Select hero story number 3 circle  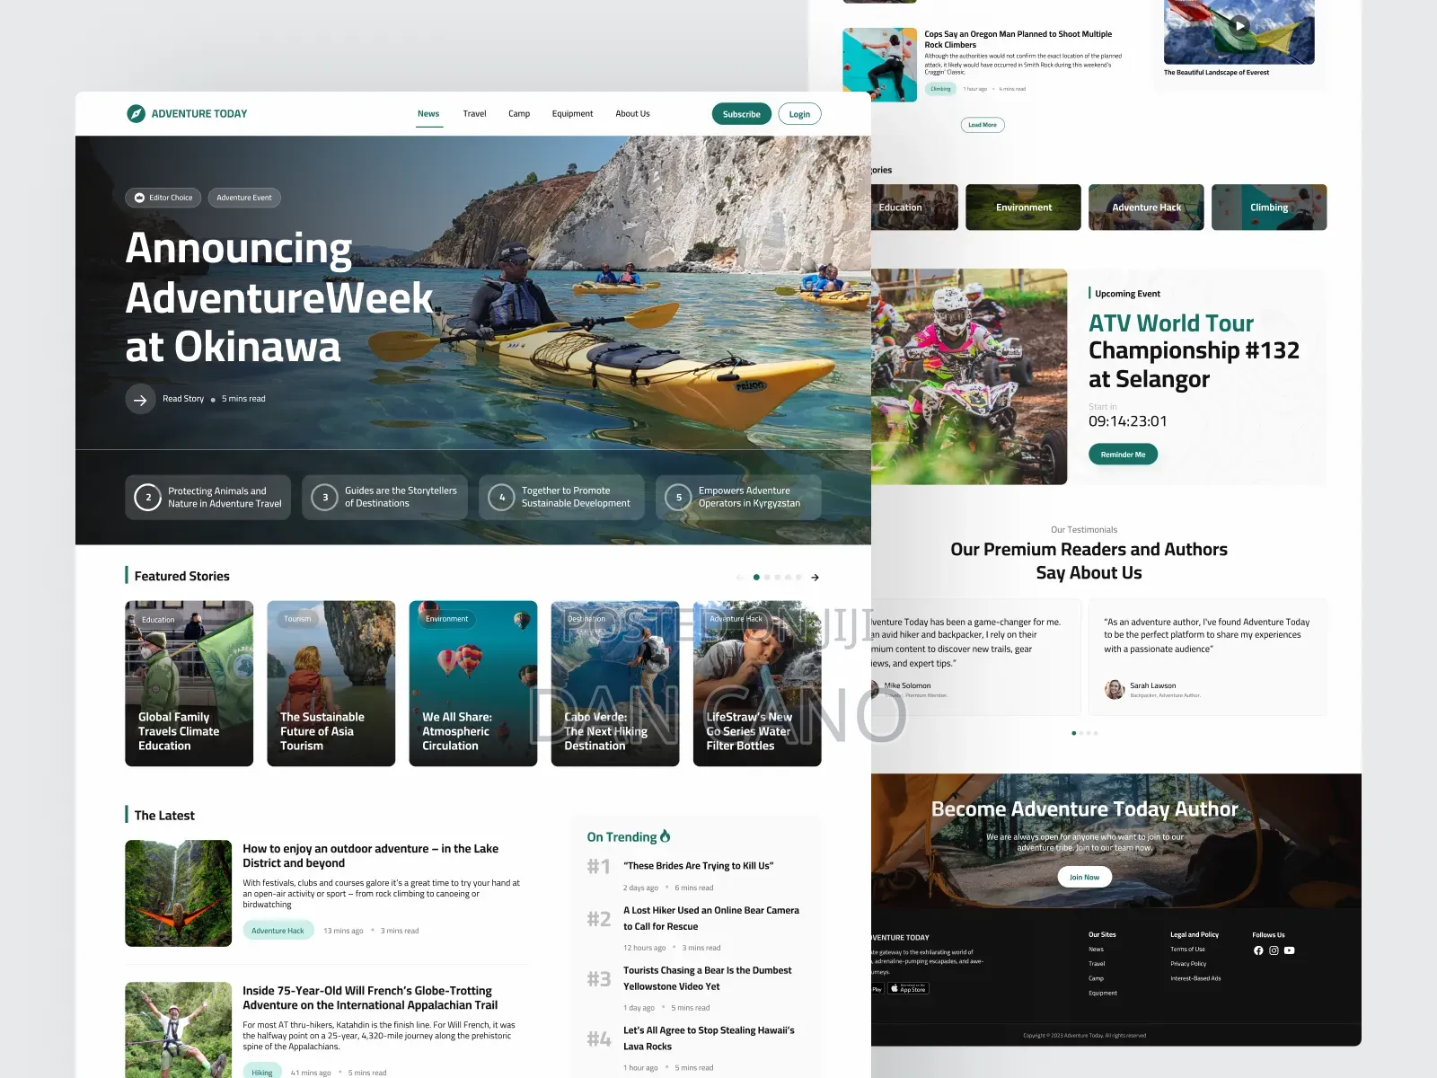pos(325,497)
